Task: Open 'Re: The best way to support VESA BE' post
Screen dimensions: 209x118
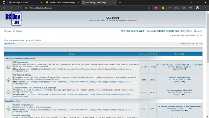Action: tap(180, 65)
